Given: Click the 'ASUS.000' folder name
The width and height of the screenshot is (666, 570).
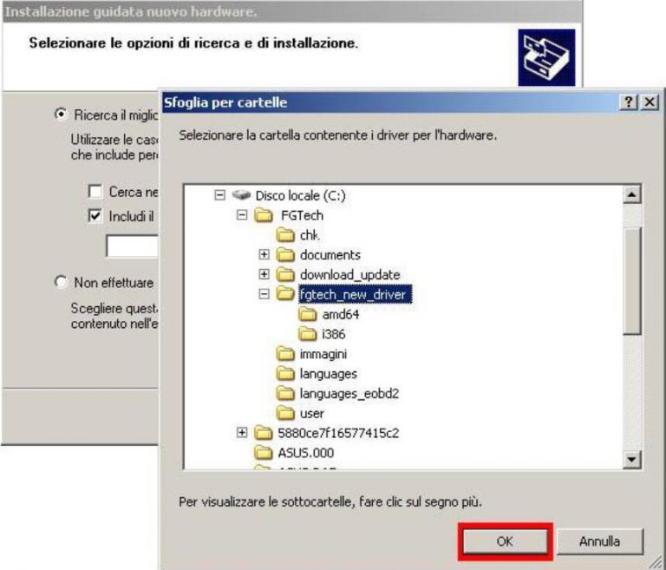Looking at the screenshot, I should click(x=306, y=453).
